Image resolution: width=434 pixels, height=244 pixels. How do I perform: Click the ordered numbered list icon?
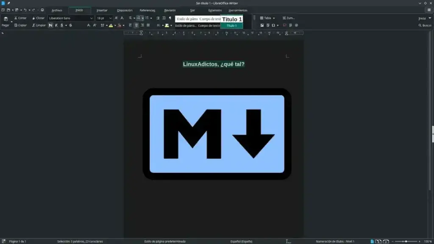pos(139,18)
